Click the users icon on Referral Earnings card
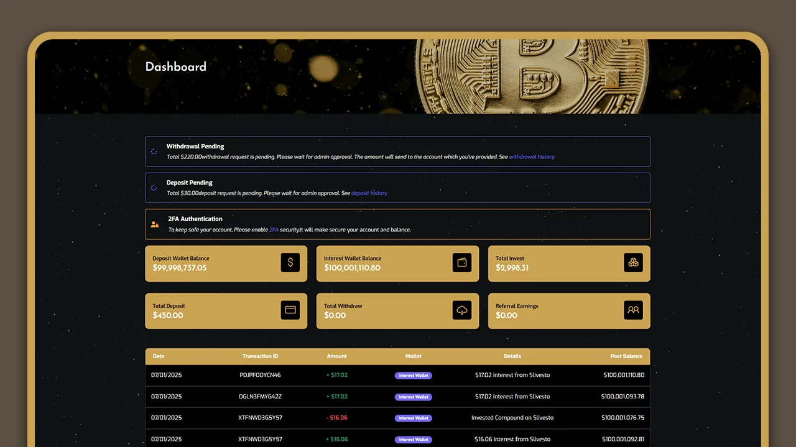Image resolution: width=796 pixels, height=447 pixels. pos(633,310)
